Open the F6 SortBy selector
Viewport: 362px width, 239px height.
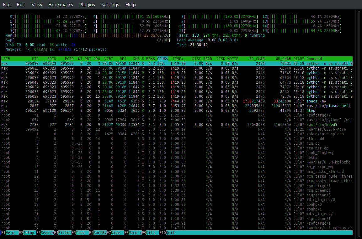click(99, 233)
